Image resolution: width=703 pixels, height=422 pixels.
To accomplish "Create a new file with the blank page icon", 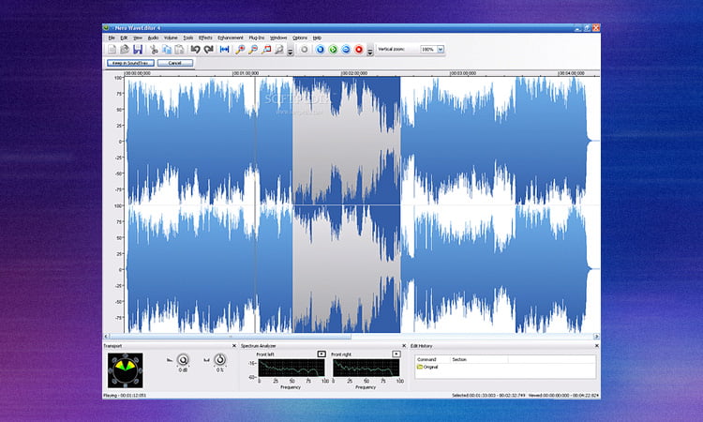I will tap(112, 49).
